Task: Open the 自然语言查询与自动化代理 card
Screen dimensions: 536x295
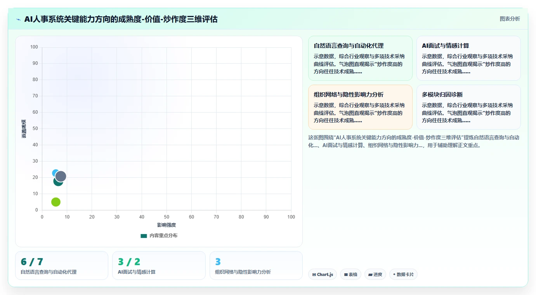Action: pyautogui.click(x=360, y=58)
